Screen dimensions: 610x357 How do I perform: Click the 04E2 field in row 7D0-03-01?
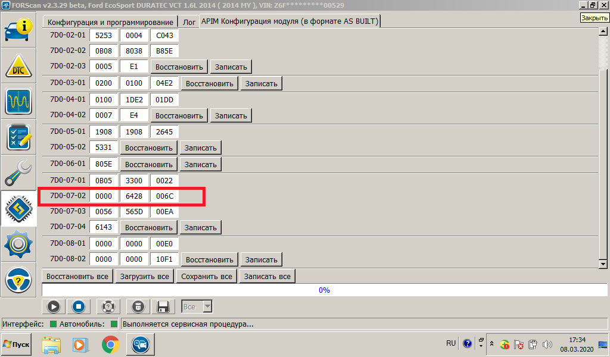[x=164, y=83]
